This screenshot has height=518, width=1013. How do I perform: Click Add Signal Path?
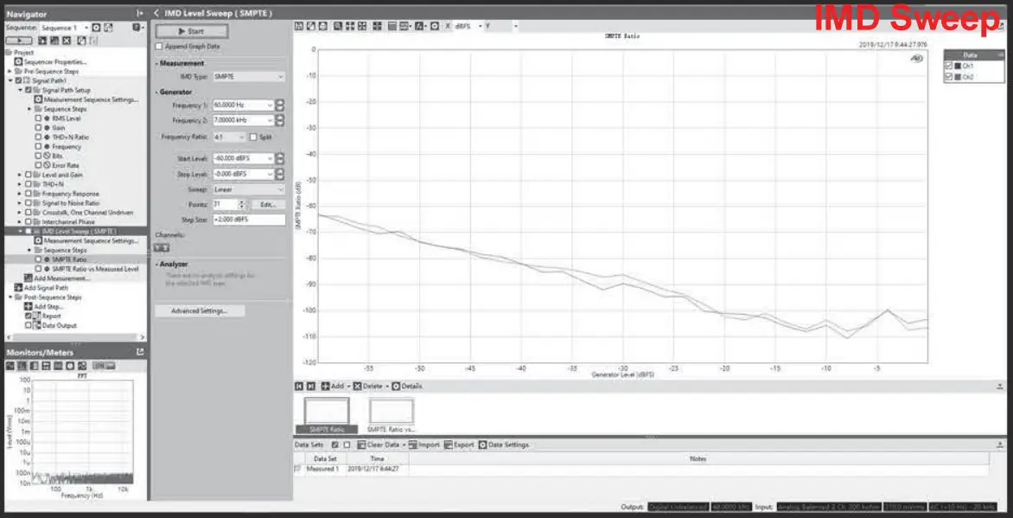[x=48, y=288]
